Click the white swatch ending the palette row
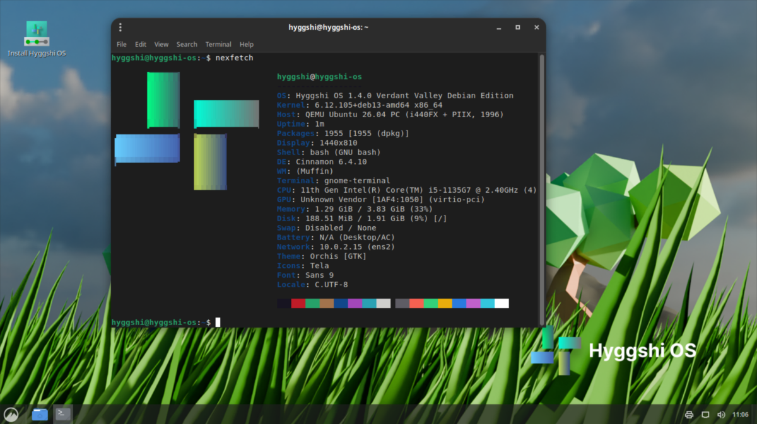 coord(502,304)
